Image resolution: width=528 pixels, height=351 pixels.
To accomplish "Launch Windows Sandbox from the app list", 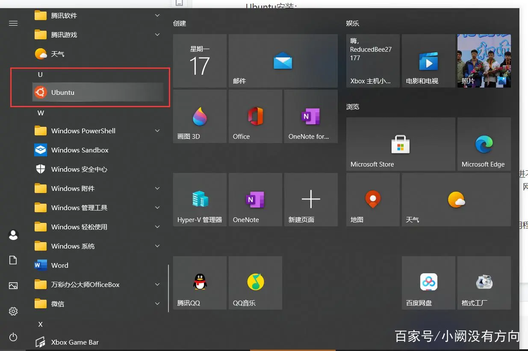I will click(97, 150).
